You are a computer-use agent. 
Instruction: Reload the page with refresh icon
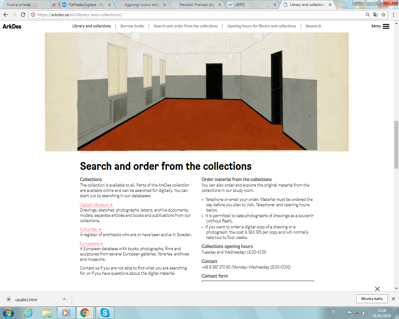tap(23, 15)
